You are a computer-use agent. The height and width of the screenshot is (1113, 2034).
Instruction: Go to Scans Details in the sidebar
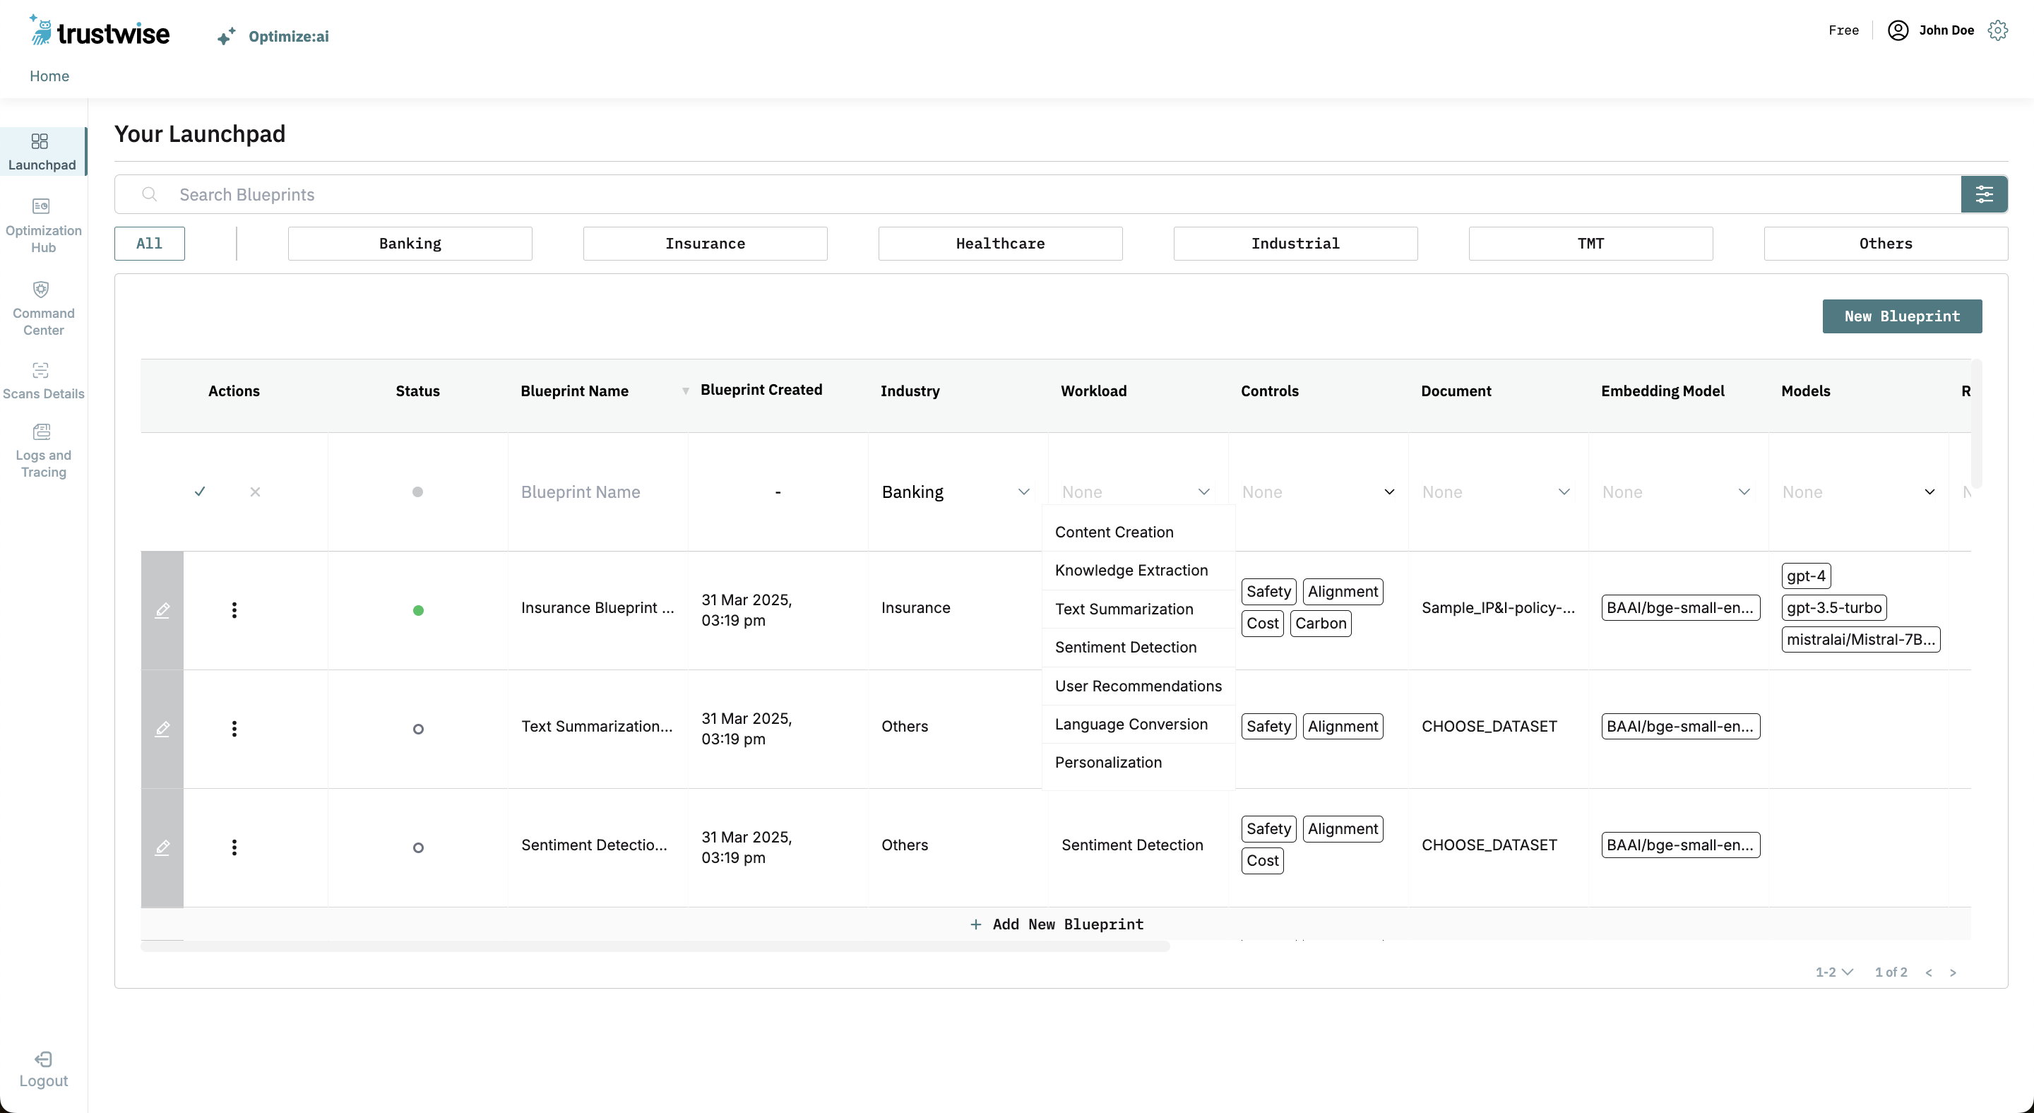(41, 371)
